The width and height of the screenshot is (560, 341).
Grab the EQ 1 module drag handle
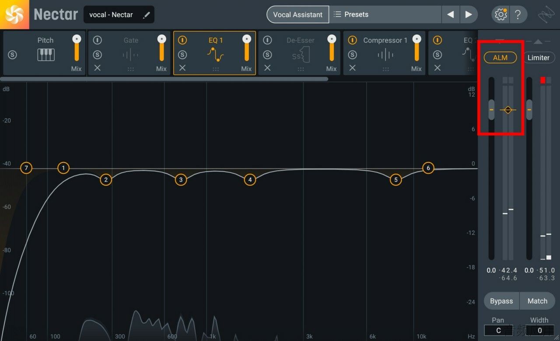pos(216,69)
